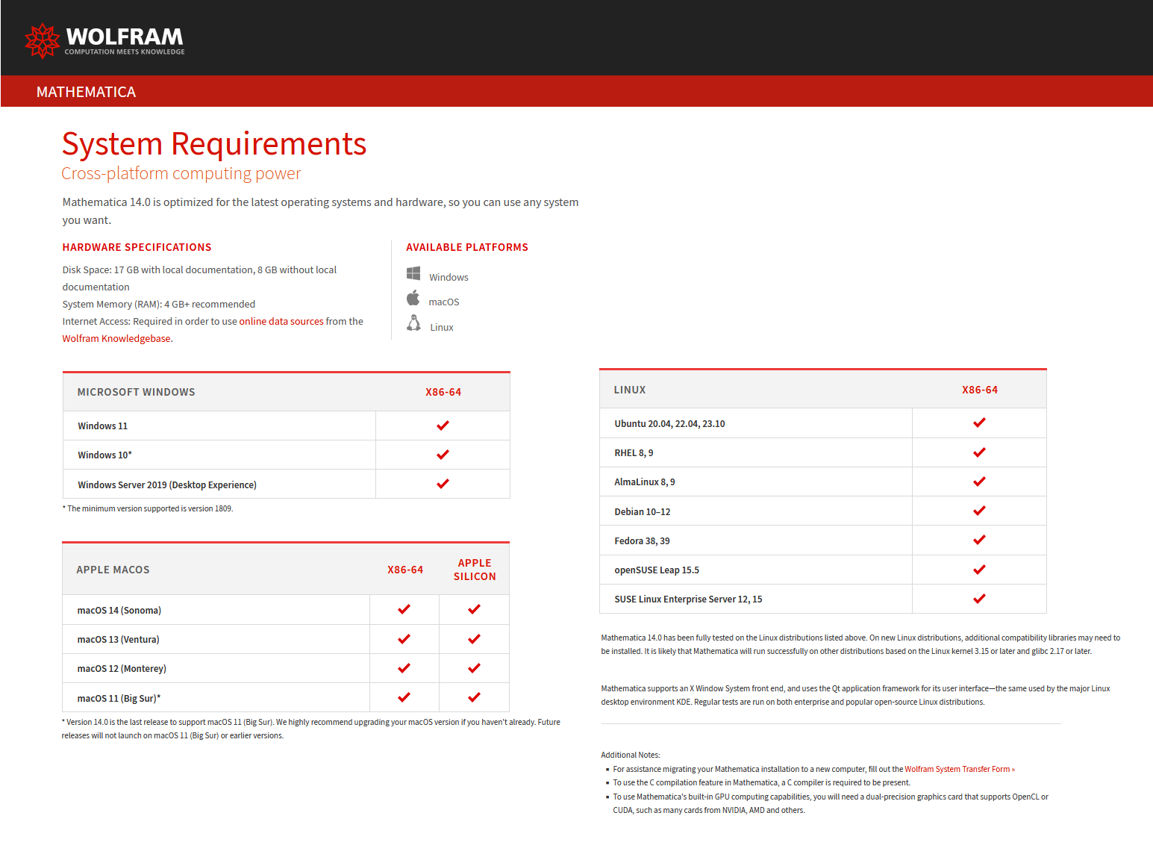1153x863 pixels.
Task: Open the online data sources link
Action: coord(281,321)
